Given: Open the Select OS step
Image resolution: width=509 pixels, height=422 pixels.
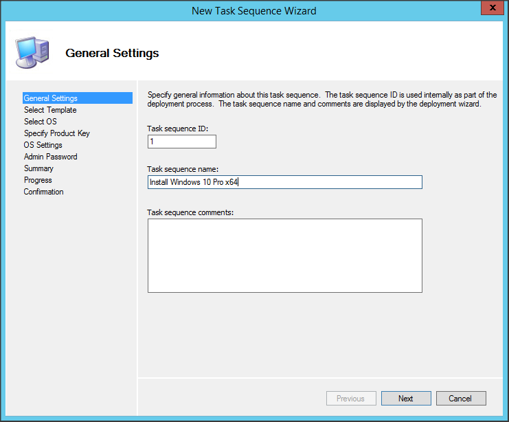Looking at the screenshot, I should click(41, 122).
